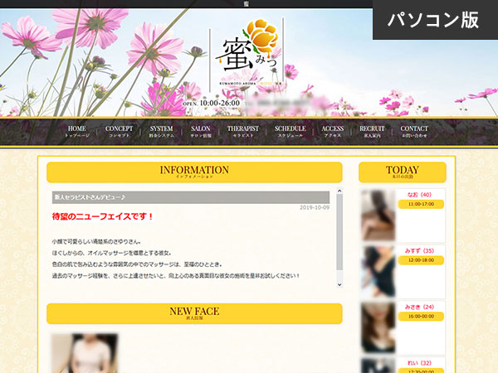Navigate to ACCESS in the menu

coord(333,132)
